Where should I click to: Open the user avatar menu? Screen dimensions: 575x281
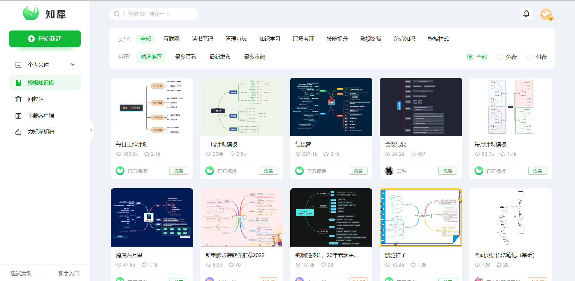point(546,14)
